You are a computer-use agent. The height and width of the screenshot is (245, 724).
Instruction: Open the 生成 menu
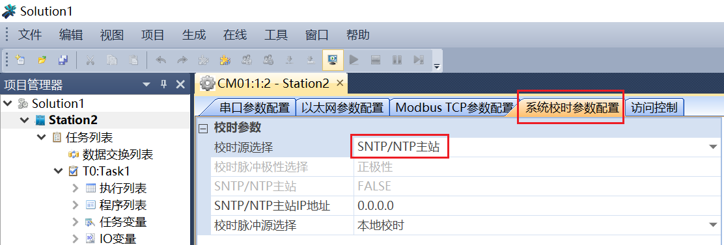(x=194, y=34)
